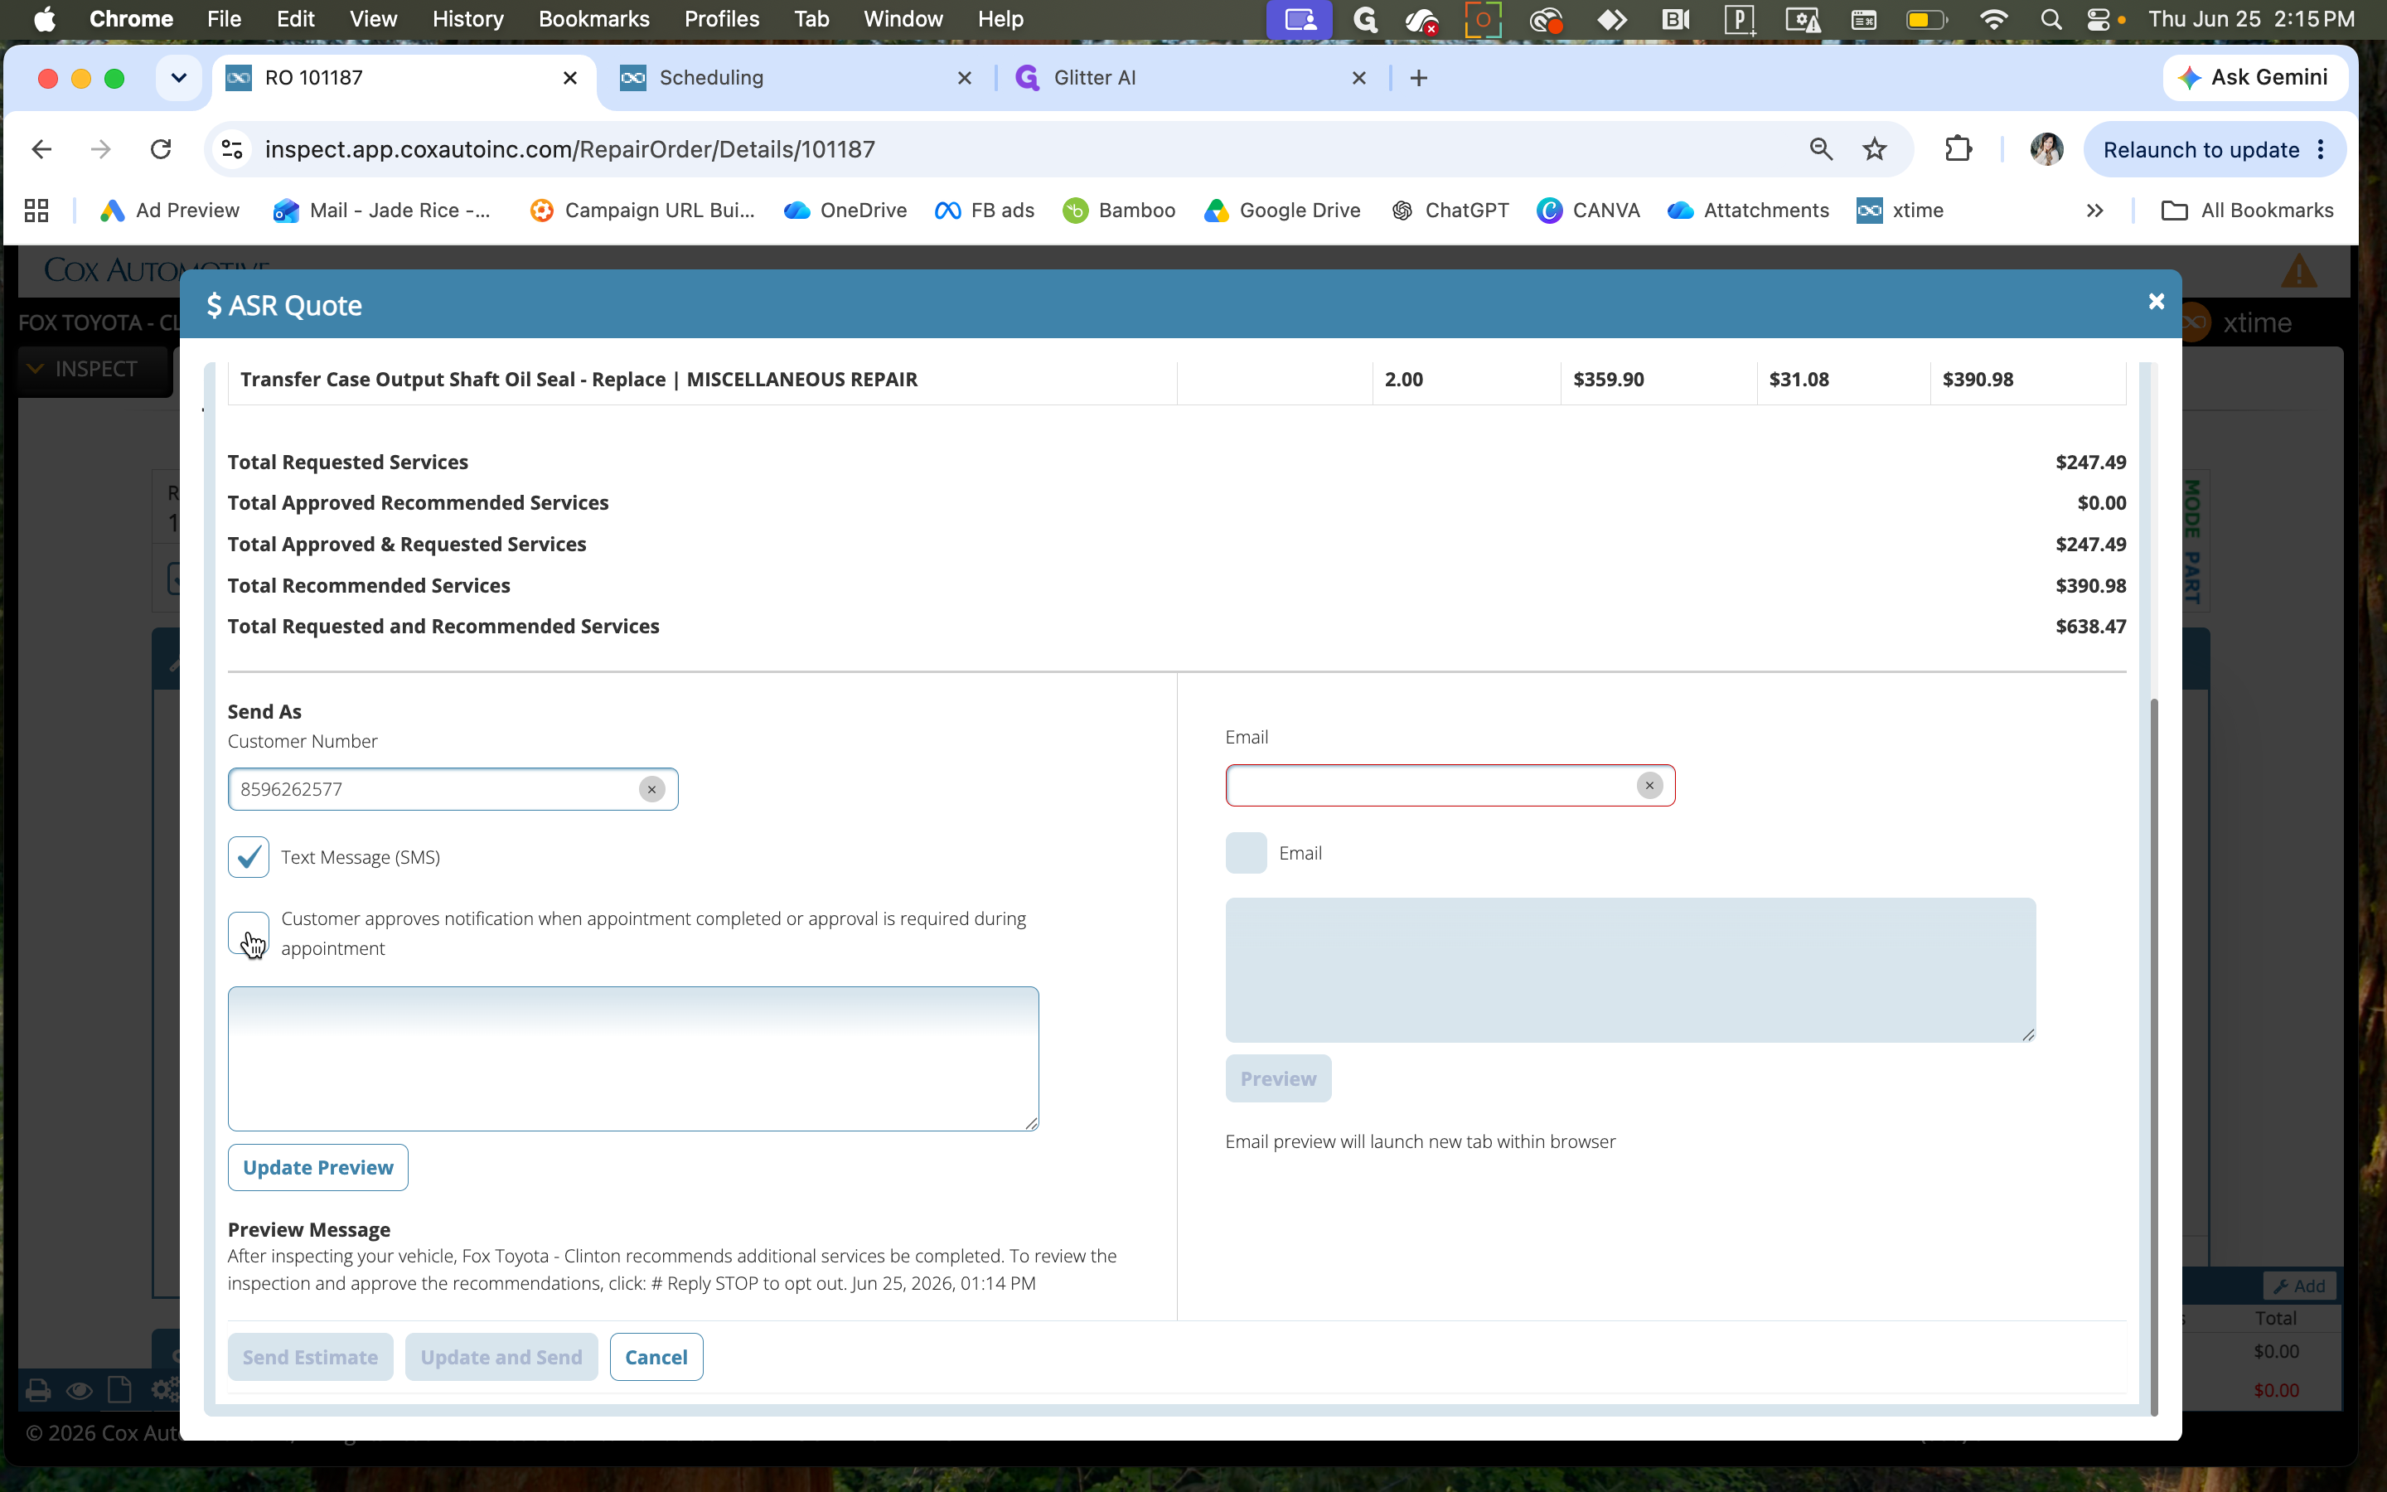Open the Profiles menu
The image size is (2387, 1492).
click(x=721, y=19)
